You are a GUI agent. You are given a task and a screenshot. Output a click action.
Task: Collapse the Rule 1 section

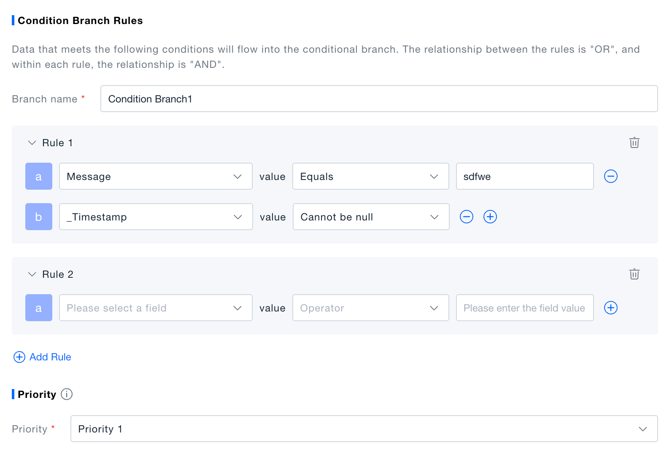click(32, 143)
